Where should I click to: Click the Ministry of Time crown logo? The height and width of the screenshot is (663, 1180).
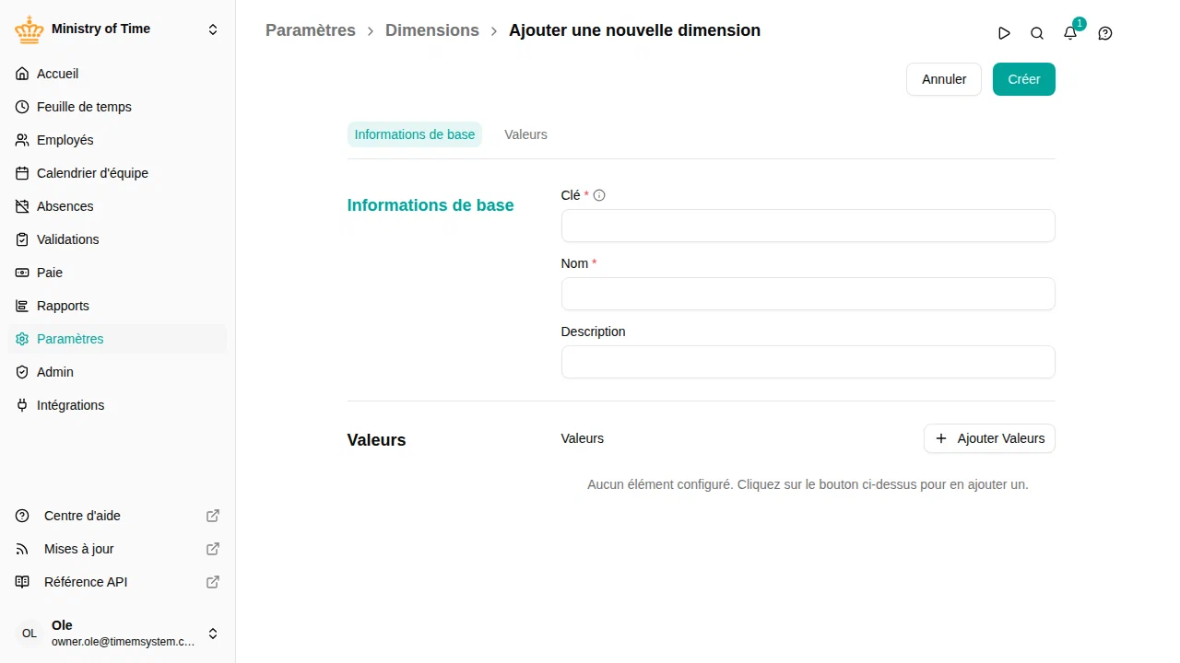(29, 29)
